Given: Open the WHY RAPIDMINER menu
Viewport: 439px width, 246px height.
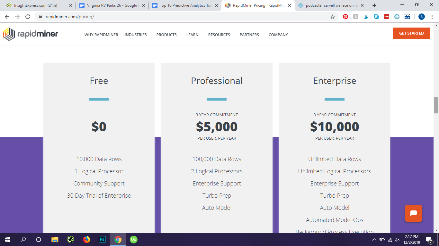Looking at the screenshot, I should (101, 35).
